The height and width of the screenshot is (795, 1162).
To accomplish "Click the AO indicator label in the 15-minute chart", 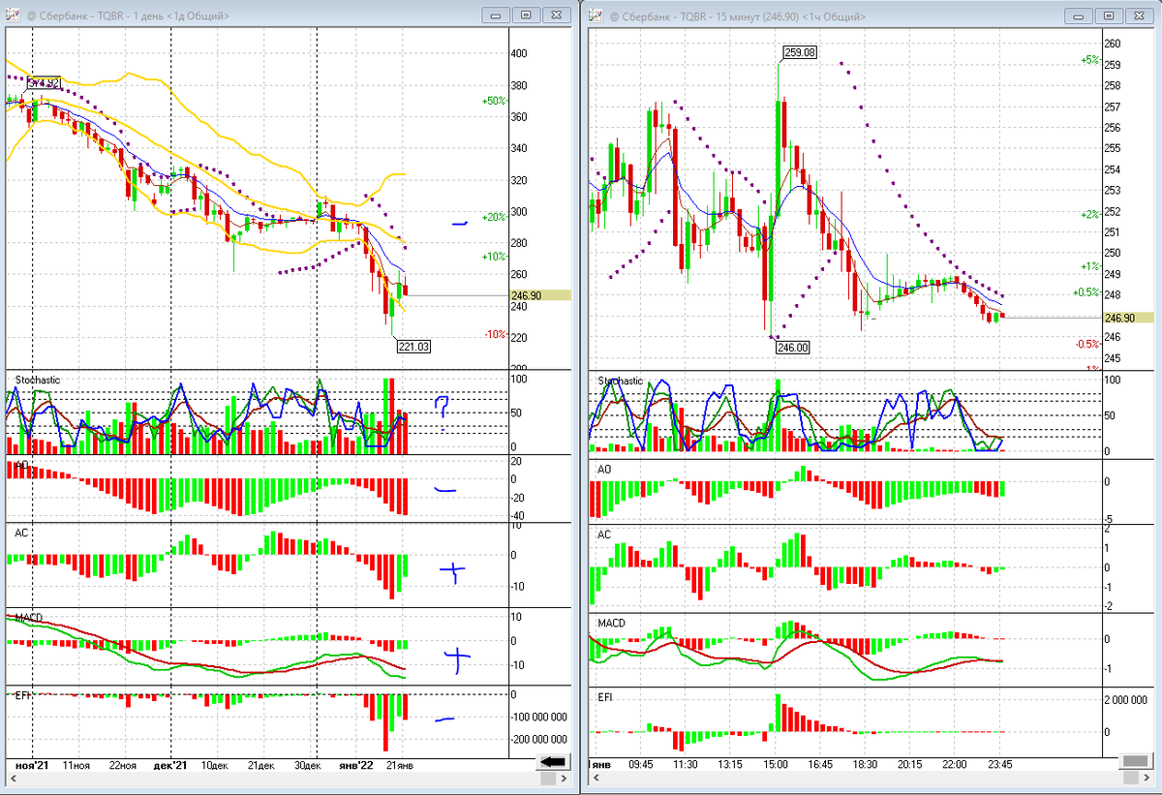I will (604, 469).
